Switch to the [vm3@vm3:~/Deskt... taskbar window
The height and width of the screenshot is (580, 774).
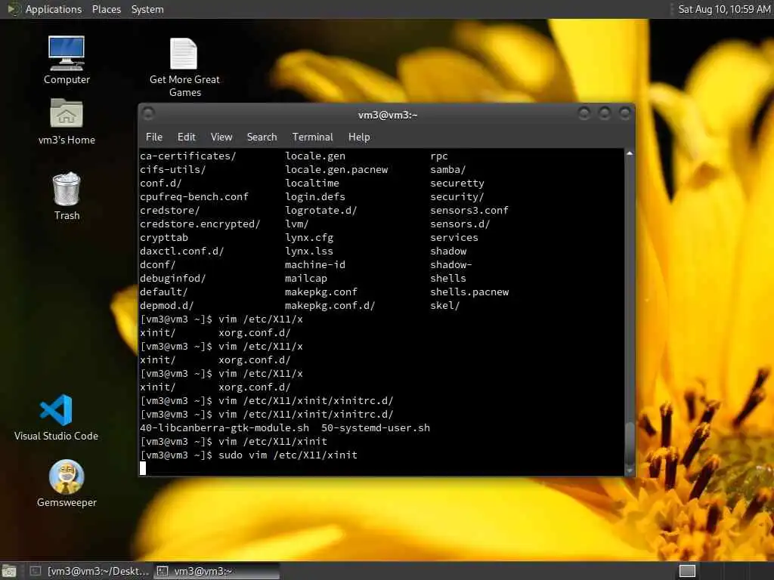(x=89, y=571)
